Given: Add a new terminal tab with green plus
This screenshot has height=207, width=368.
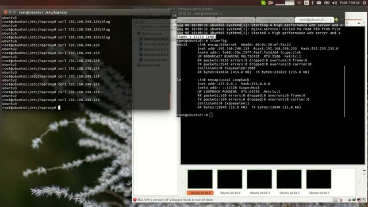Looking at the screenshot, I should 336,20.
